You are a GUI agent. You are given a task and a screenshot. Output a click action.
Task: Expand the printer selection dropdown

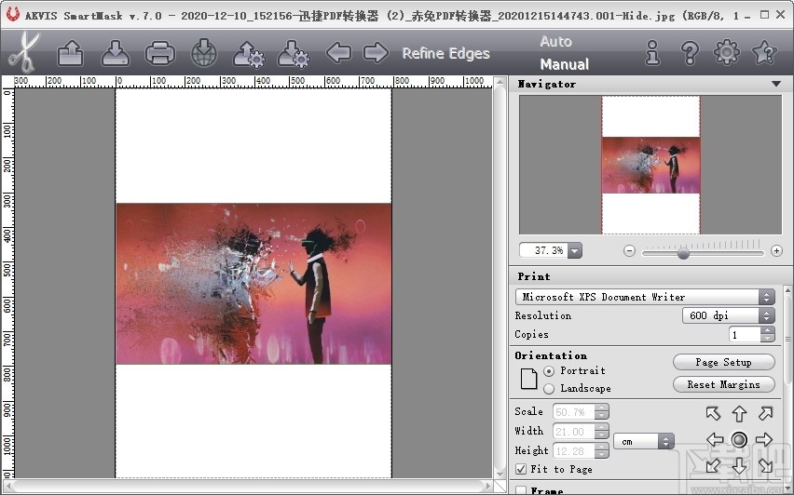766,297
